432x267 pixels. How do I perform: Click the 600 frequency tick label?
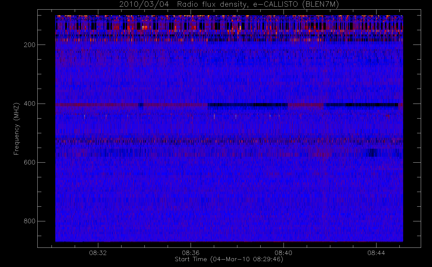30,162
